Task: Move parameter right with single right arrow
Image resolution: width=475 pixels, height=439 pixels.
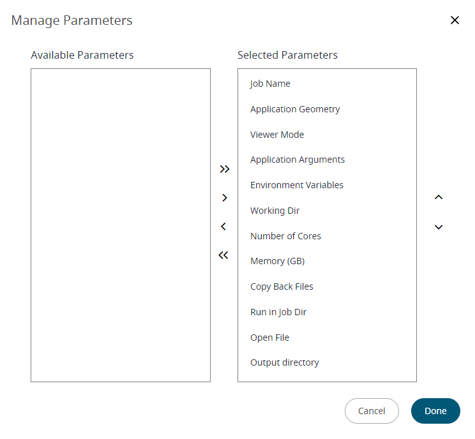Action: coord(225,198)
